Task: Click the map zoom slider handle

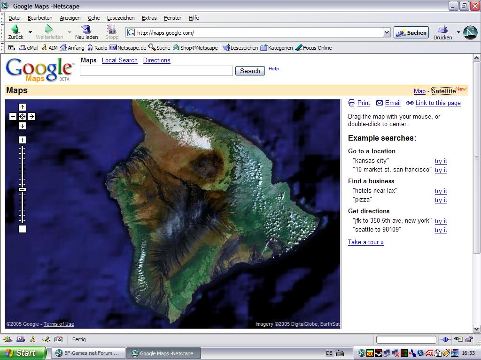Action: click(x=22, y=189)
